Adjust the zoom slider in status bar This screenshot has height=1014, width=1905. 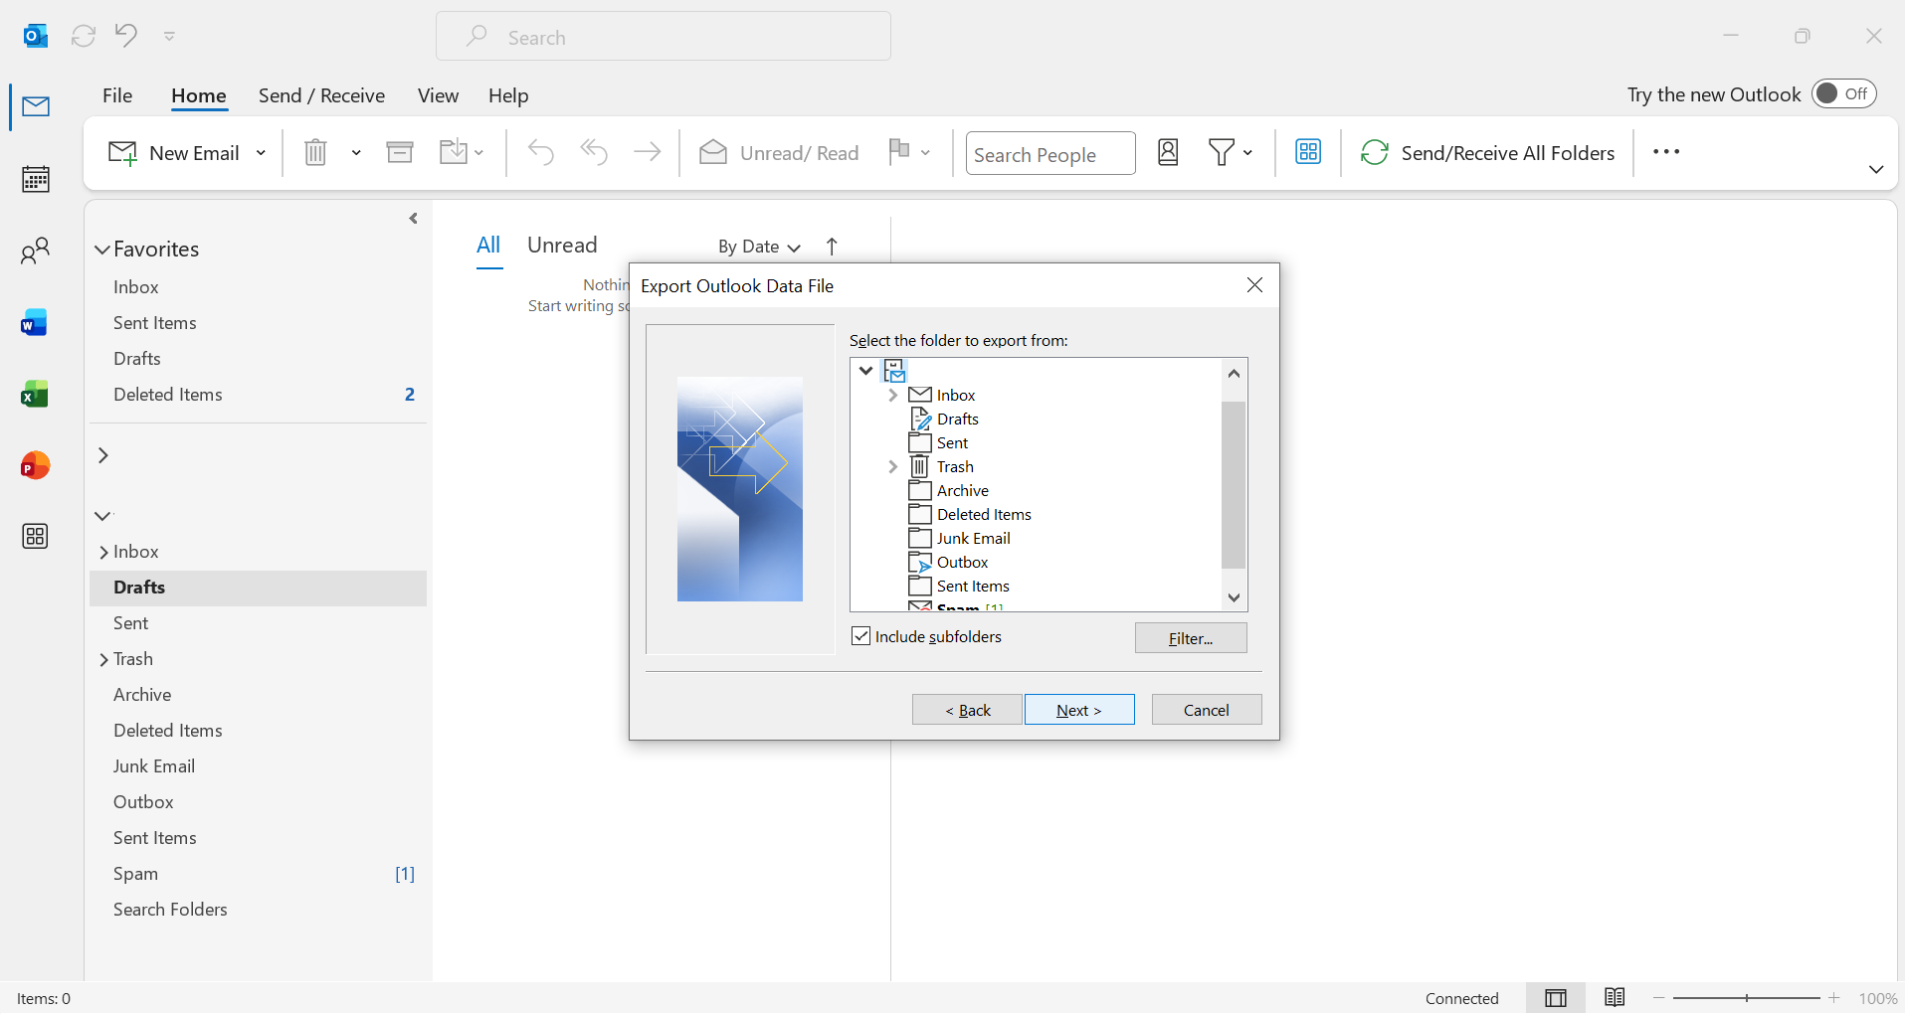pyautogui.click(x=1747, y=998)
